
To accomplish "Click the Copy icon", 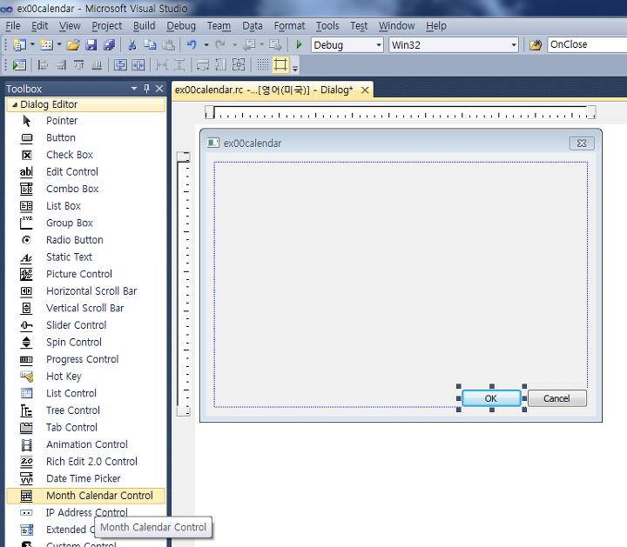I will [x=150, y=44].
